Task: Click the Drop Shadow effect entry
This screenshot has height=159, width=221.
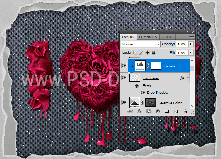Action: point(157,92)
